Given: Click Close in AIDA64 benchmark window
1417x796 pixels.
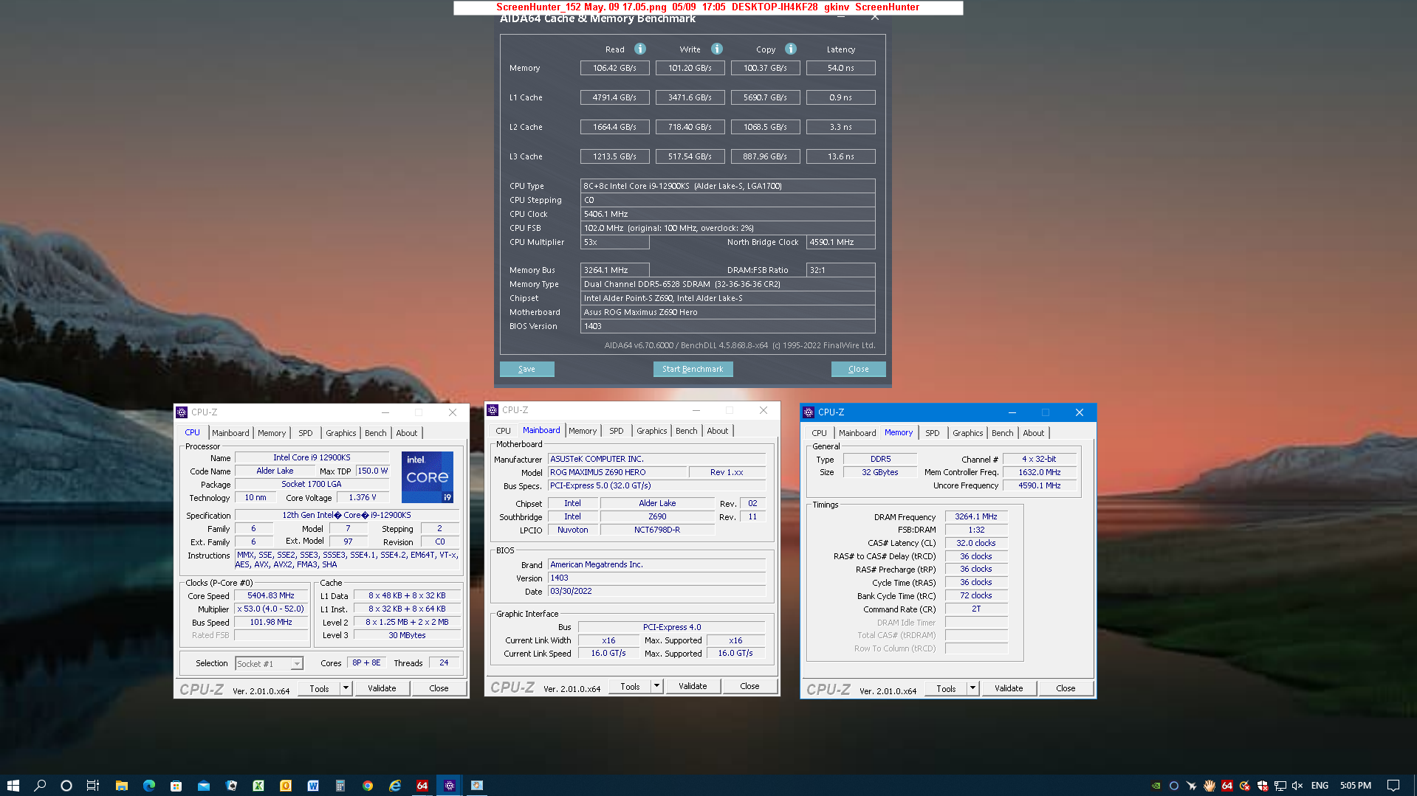Looking at the screenshot, I should (x=858, y=369).
